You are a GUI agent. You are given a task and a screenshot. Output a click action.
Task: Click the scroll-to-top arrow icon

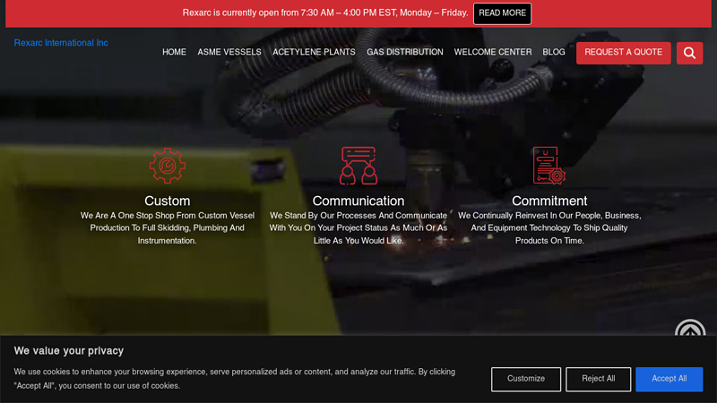690,328
